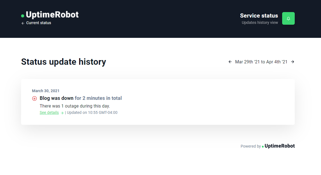Click the 1 outage during this day text

[x=86, y=106]
